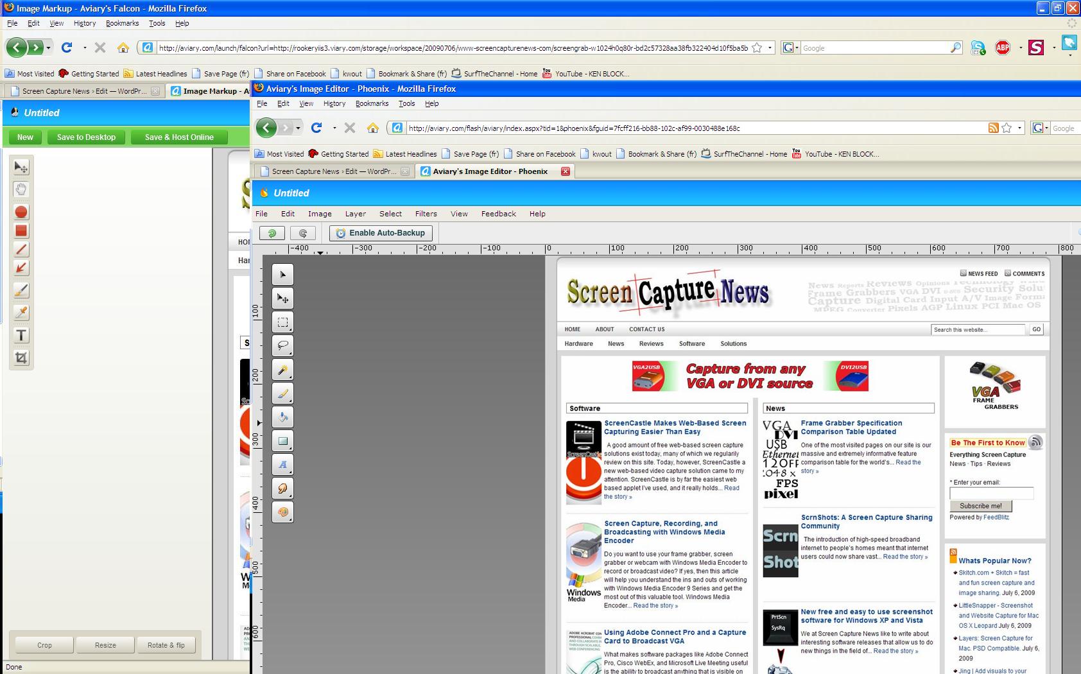Select Phoenix's paint bucket fill tool

point(282,417)
